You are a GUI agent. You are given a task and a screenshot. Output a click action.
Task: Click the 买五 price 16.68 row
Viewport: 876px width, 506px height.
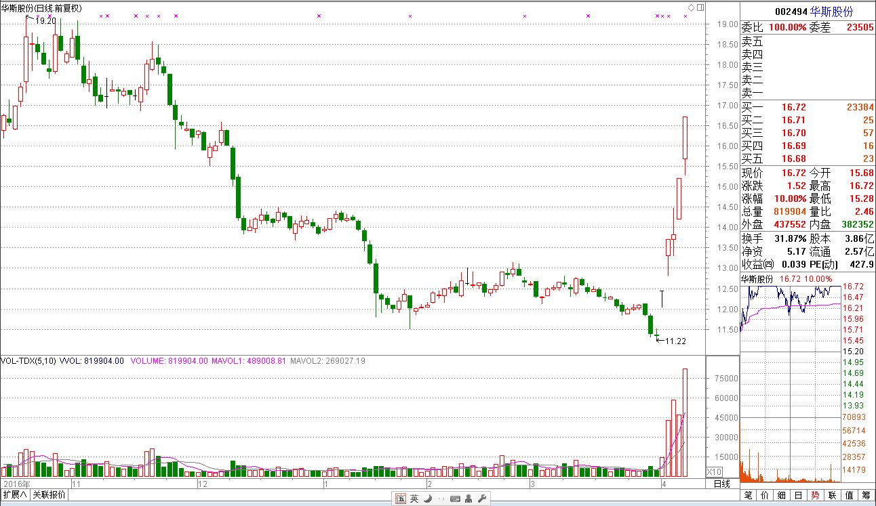[x=808, y=159]
